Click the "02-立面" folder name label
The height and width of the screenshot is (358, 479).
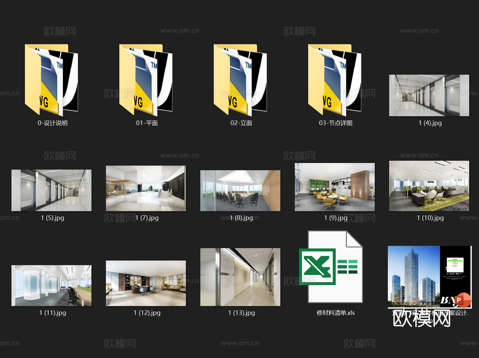pos(241,123)
